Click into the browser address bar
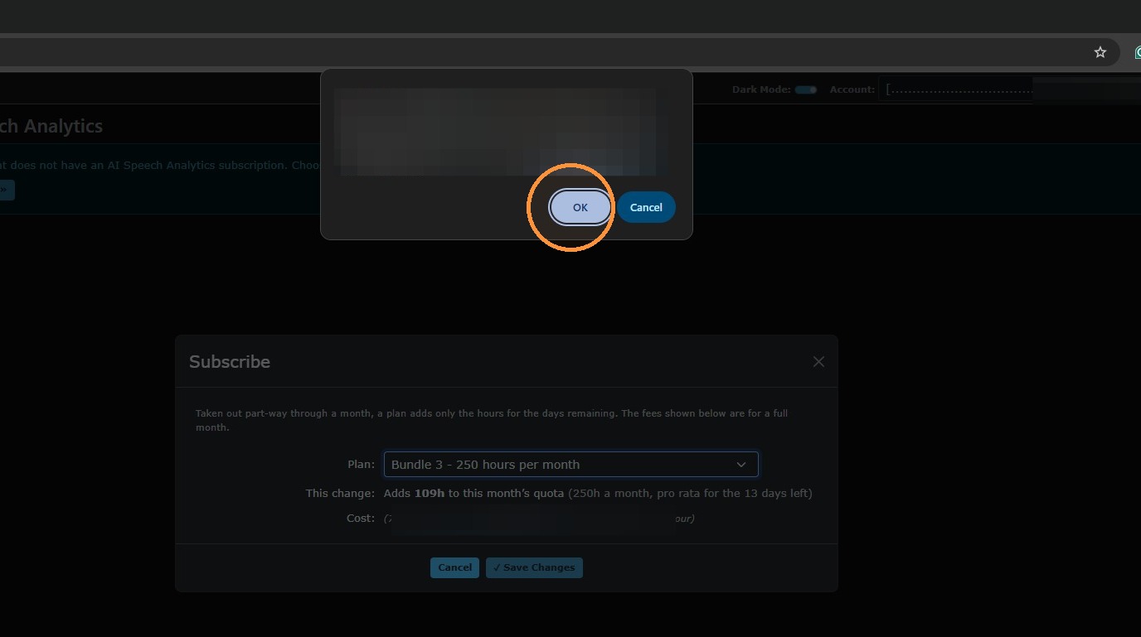This screenshot has width=1141, height=637. pos(539,52)
